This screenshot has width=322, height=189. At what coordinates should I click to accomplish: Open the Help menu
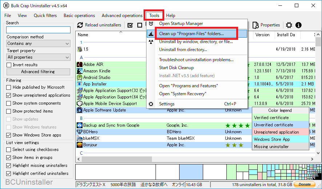click(171, 16)
